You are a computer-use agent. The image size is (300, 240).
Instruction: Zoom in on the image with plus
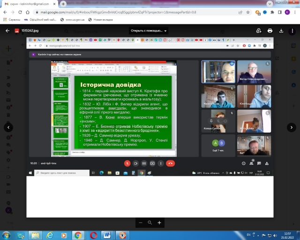click(x=159, y=223)
